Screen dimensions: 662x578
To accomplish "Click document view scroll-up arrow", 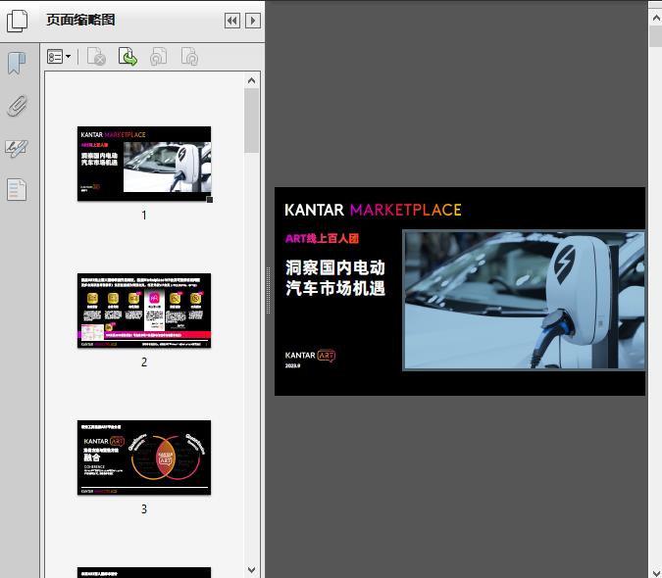I will point(656,18).
